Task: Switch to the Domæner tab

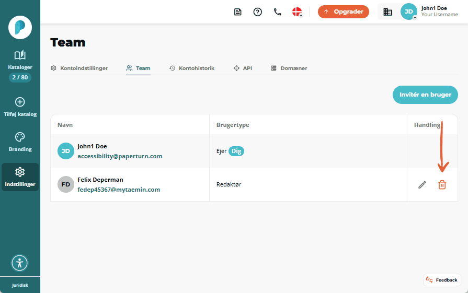Action: pos(289,68)
